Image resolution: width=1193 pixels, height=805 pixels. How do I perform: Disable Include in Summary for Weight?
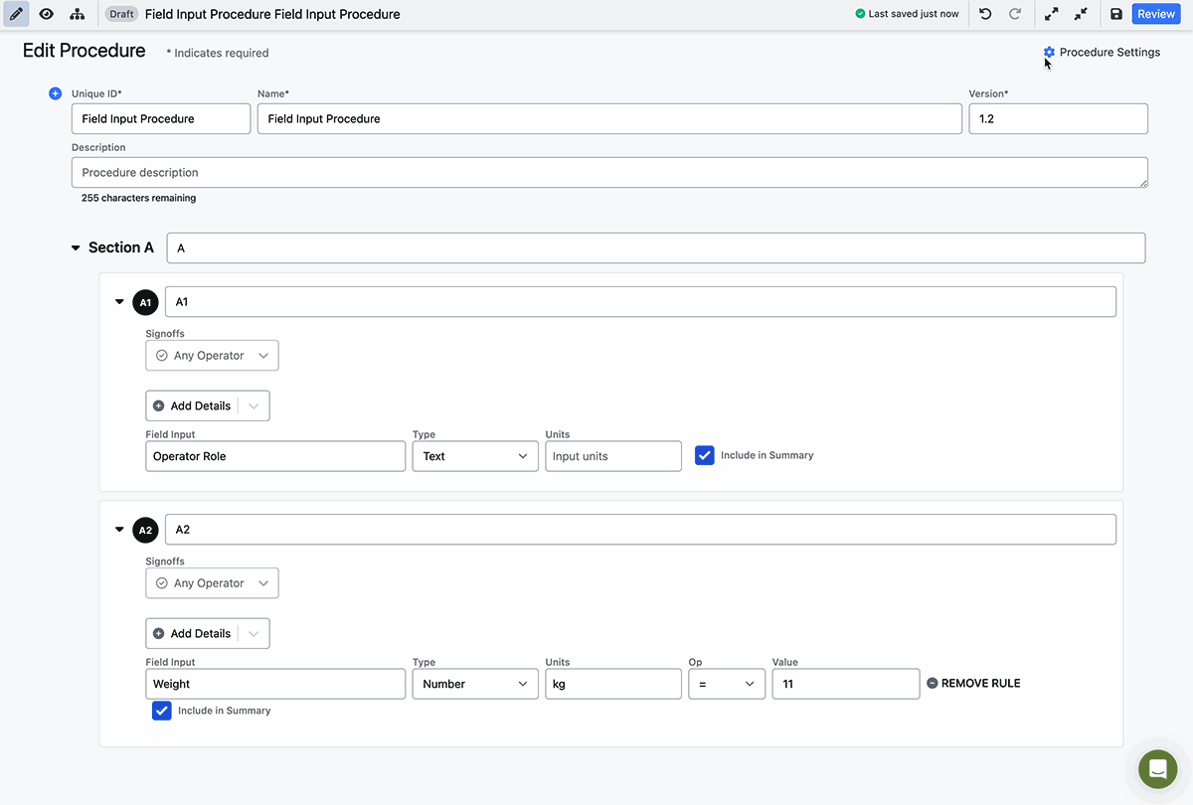click(161, 711)
